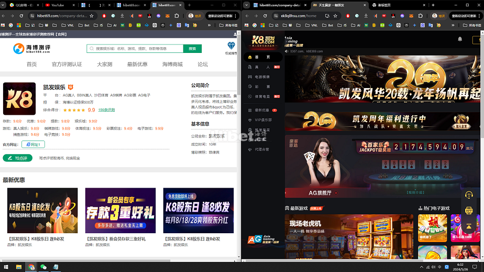Expand the back-to-top arrow on K8 page
Screen dimensions: 484x272
(469, 226)
